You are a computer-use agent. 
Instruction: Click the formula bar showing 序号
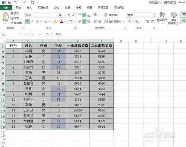(x=119, y=34)
